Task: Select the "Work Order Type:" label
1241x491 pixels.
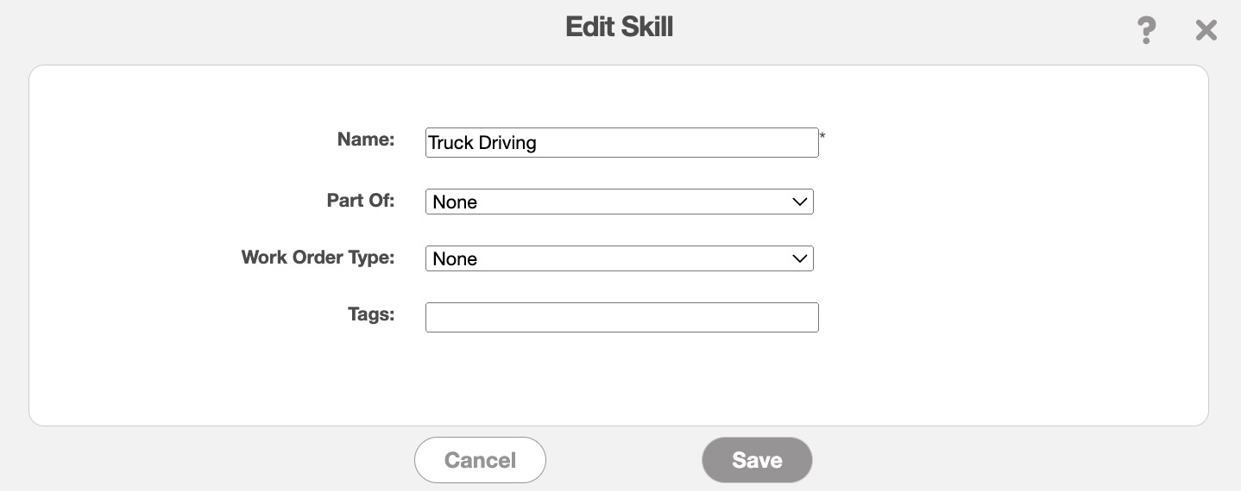Action: (x=318, y=257)
